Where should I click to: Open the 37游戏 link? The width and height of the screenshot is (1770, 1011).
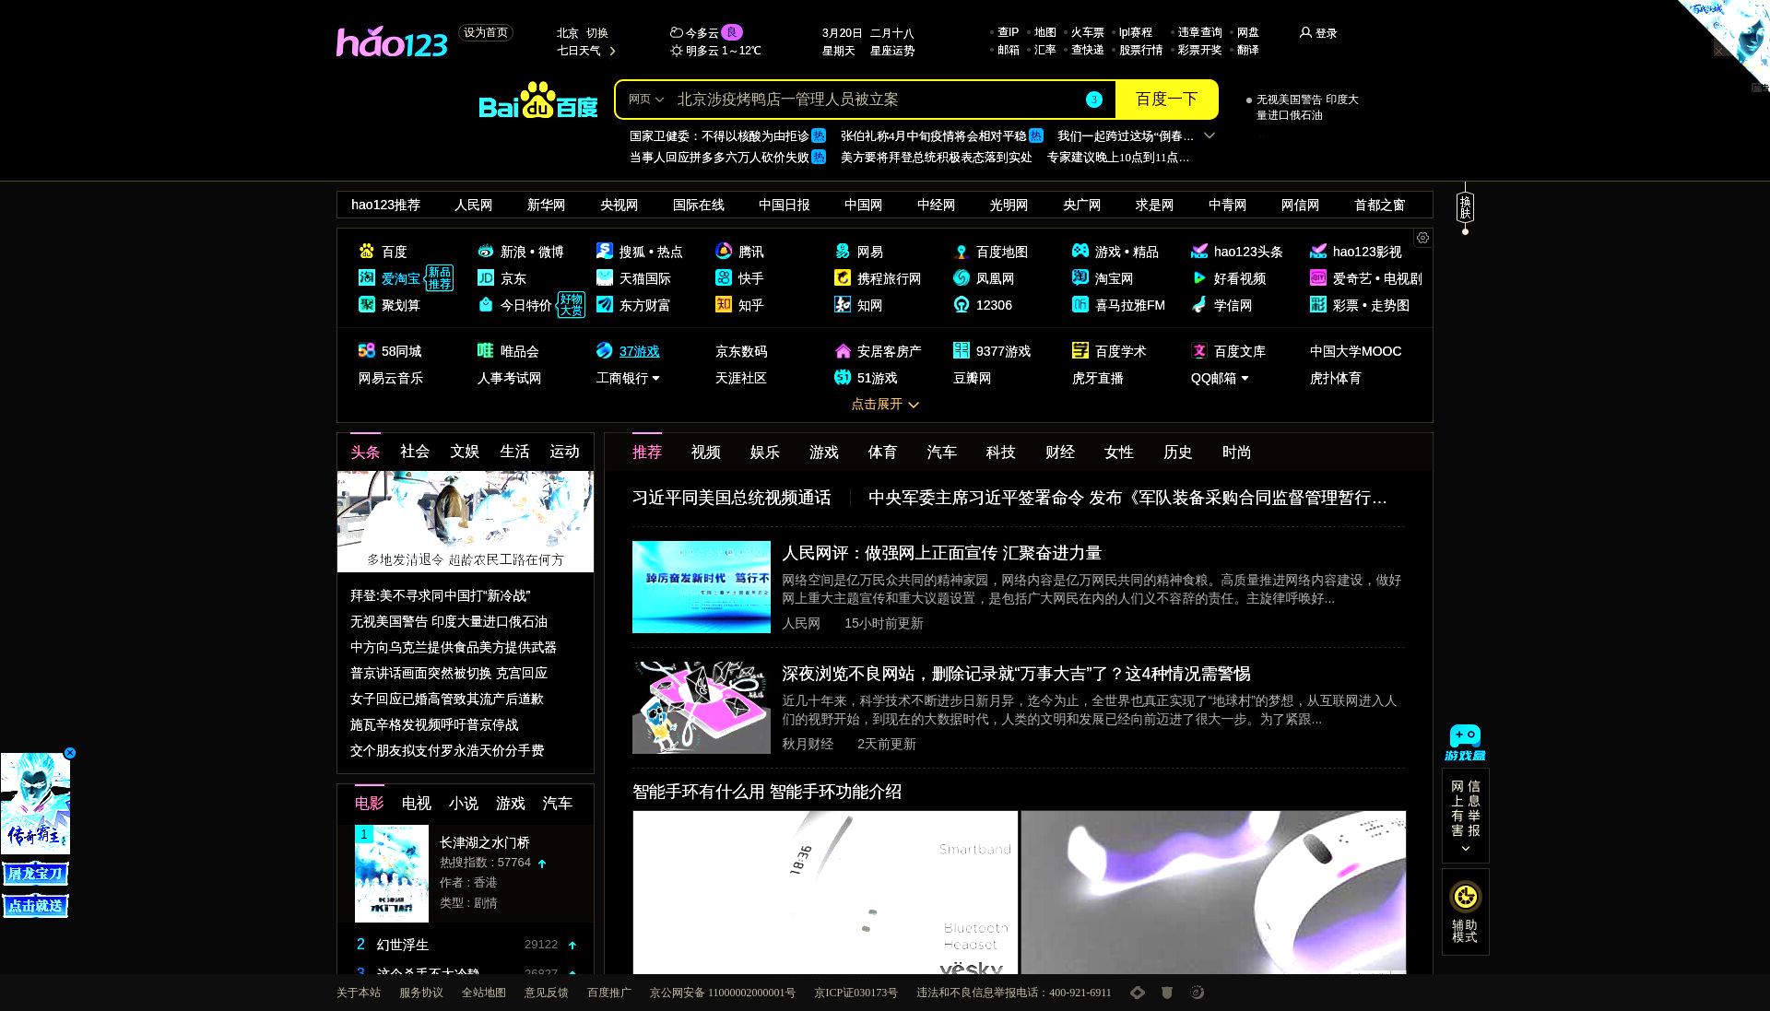640,351
